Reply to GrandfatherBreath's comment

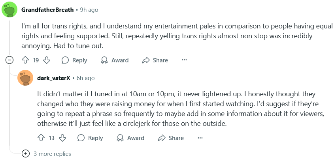point(74,60)
